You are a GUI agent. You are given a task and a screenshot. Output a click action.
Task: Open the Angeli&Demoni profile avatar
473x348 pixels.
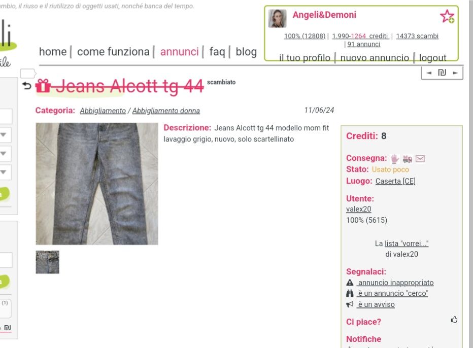[x=277, y=18]
